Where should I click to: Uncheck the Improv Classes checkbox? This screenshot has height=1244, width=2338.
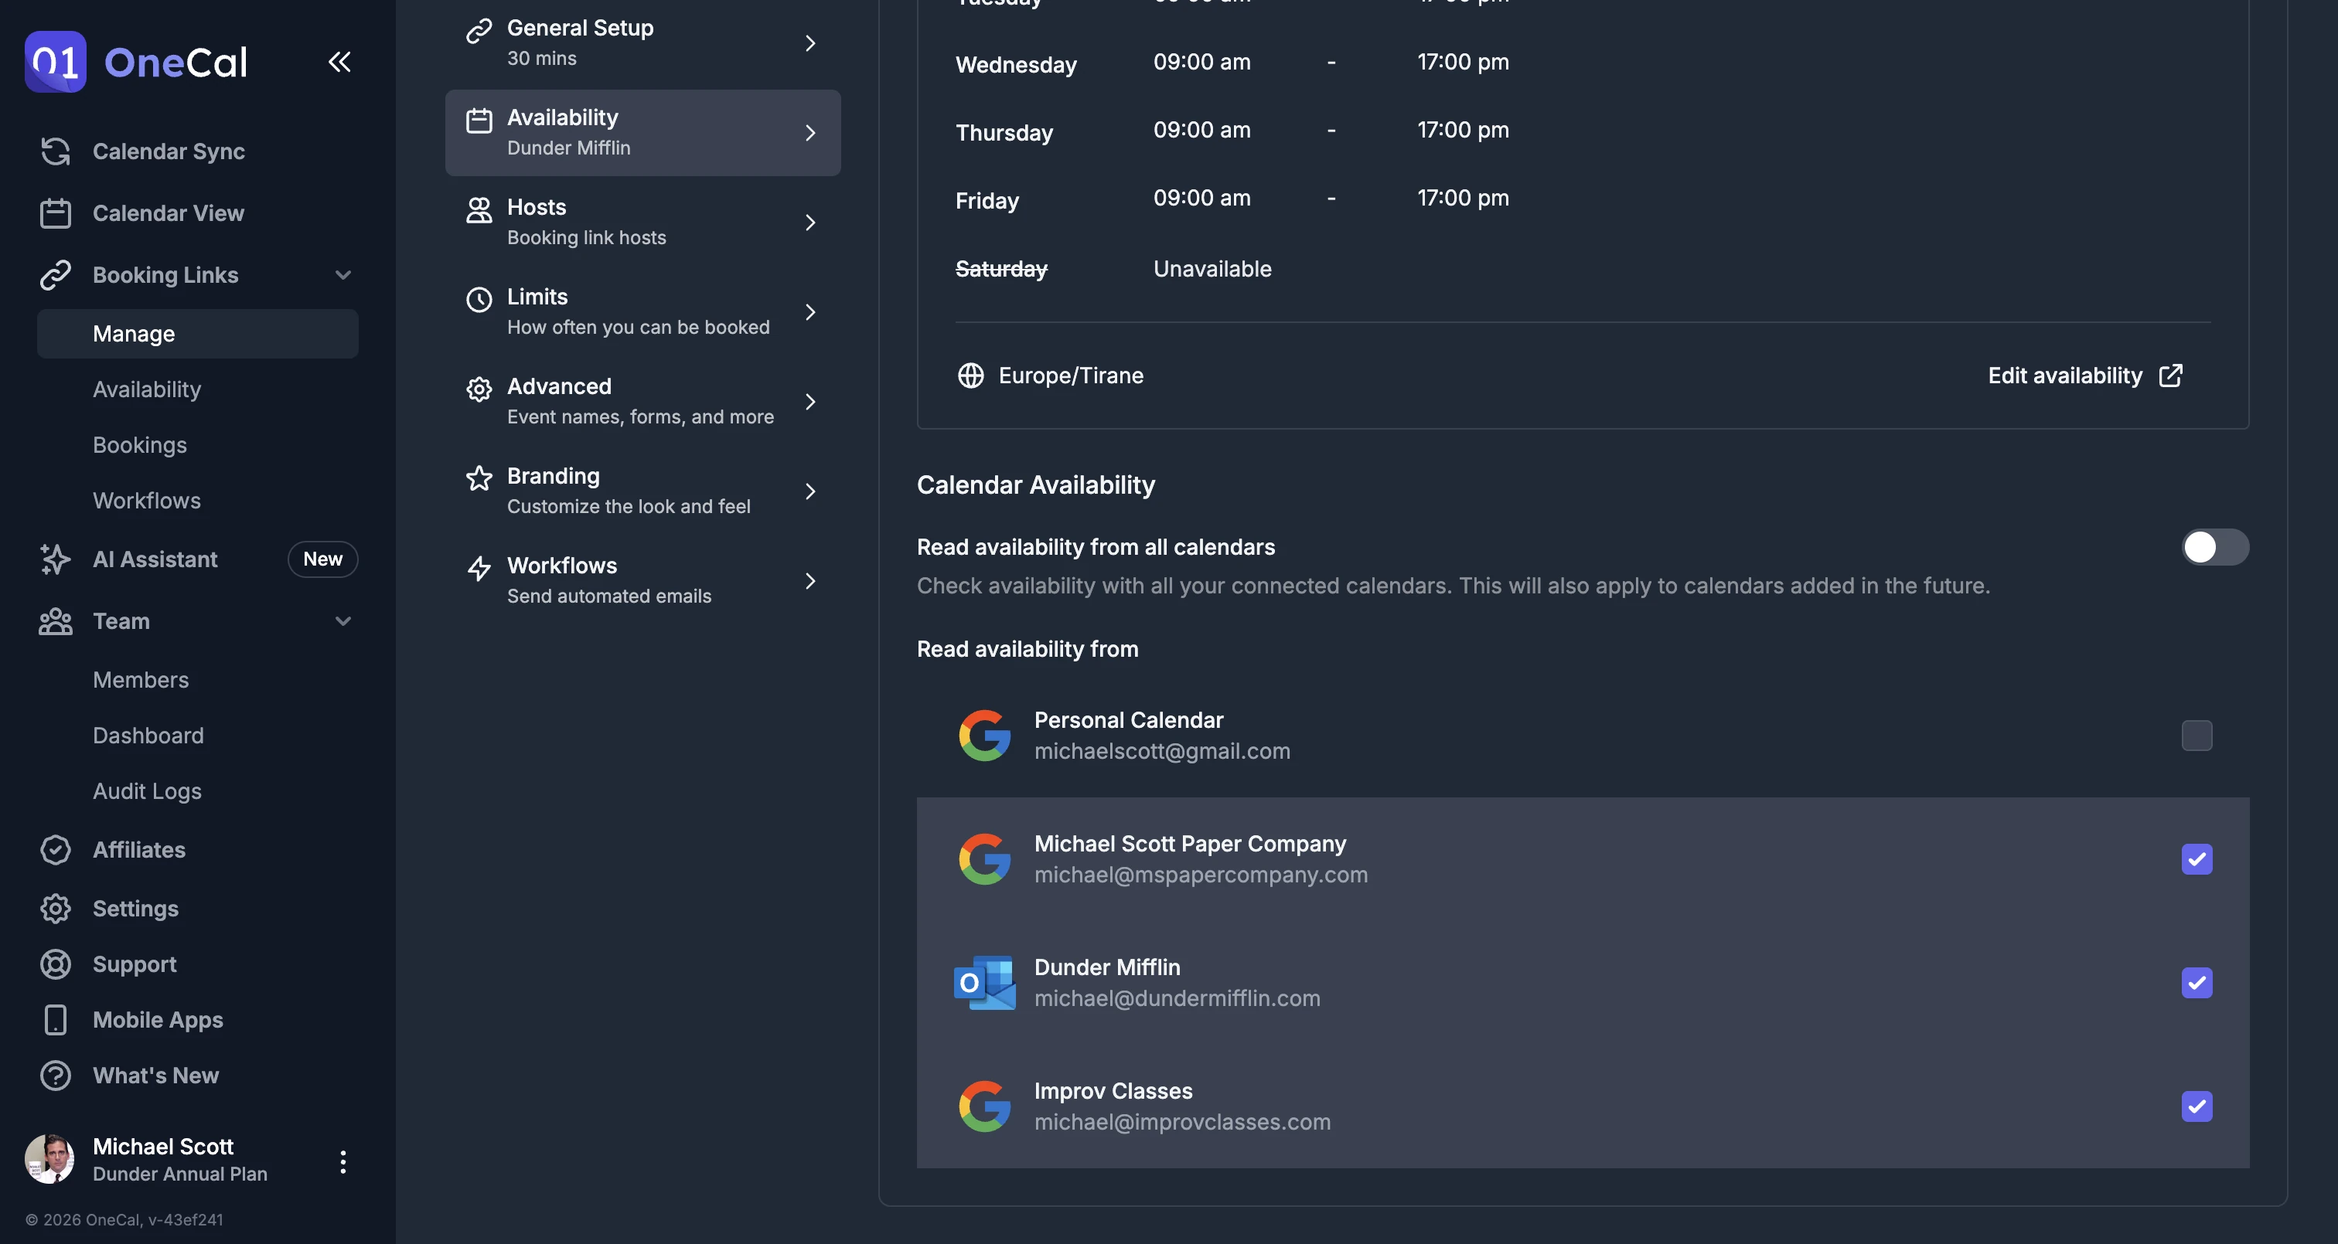coord(2197,1106)
